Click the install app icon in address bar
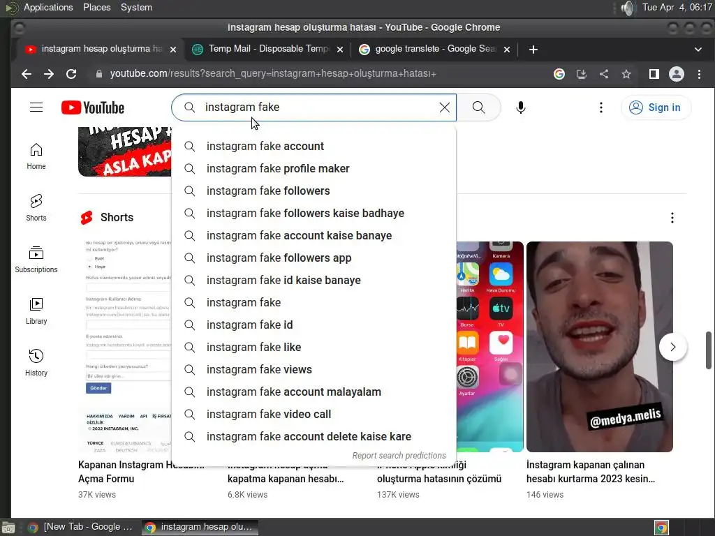Image resolution: width=715 pixels, height=536 pixels. pos(582,74)
